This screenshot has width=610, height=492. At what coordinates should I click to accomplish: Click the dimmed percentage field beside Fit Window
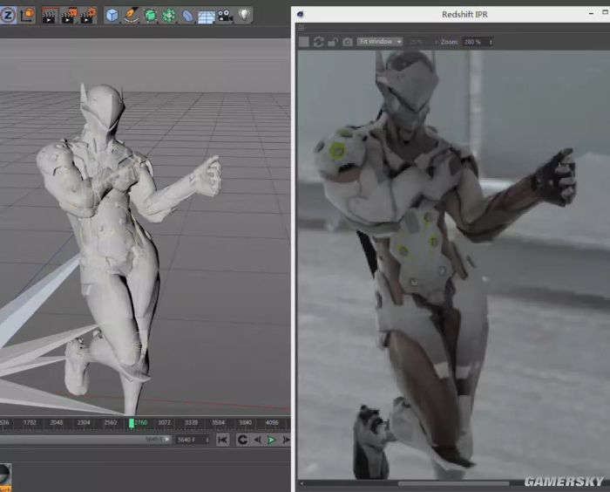click(x=419, y=42)
